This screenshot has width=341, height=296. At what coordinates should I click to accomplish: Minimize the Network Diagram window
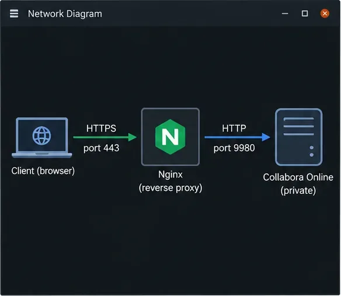(285, 13)
